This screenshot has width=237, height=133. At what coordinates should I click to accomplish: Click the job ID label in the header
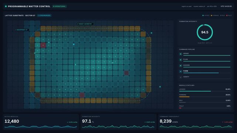click(x=212, y=6)
